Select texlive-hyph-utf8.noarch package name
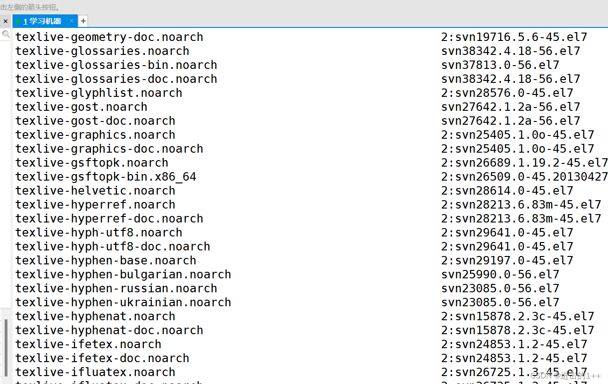Screen dimensions: 608x384 [99, 233]
